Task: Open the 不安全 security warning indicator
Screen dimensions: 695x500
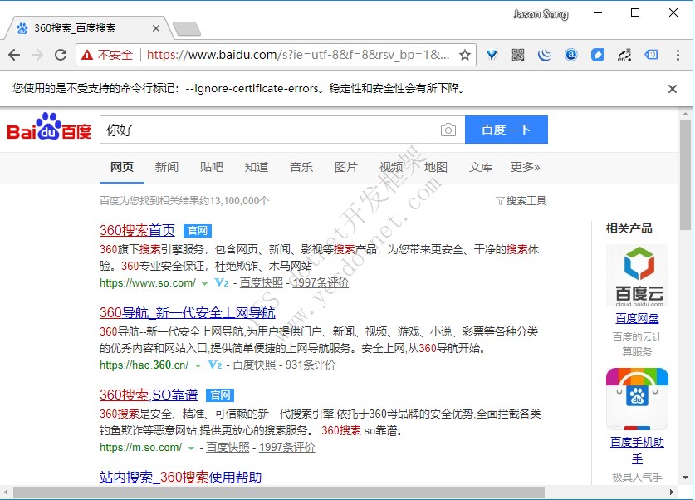Action: click(x=107, y=55)
